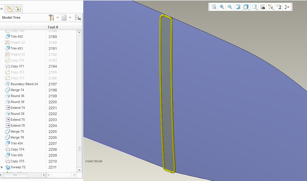Select the suppressed Copy 370 item
The height and width of the screenshot is (181, 307).
[x=17, y=60]
